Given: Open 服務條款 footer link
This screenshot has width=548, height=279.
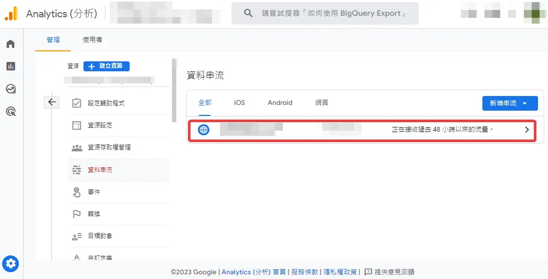Looking at the screenshot, I should click(304, 272).
